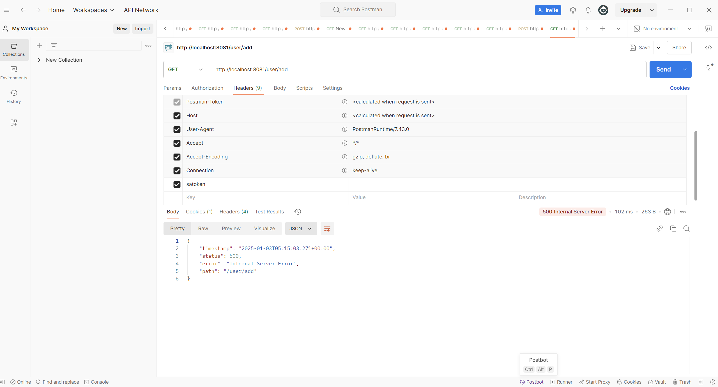The width and height of the screenshot is (718, 387).
Task: Click the Send button
Action: (x=663, y=70)
